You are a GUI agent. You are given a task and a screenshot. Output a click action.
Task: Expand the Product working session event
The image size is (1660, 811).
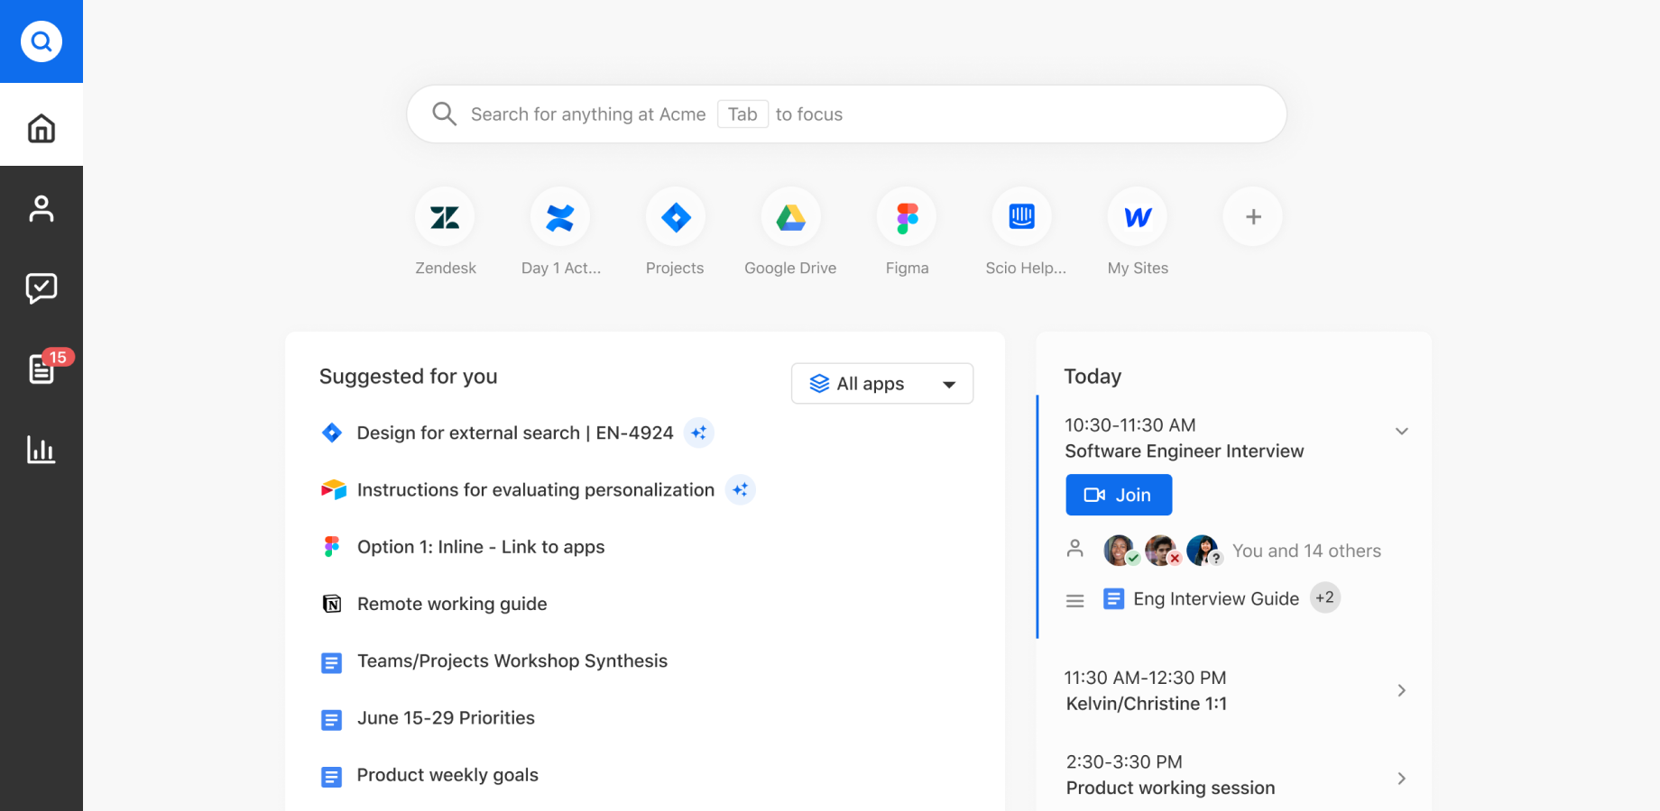(1402, 779)
